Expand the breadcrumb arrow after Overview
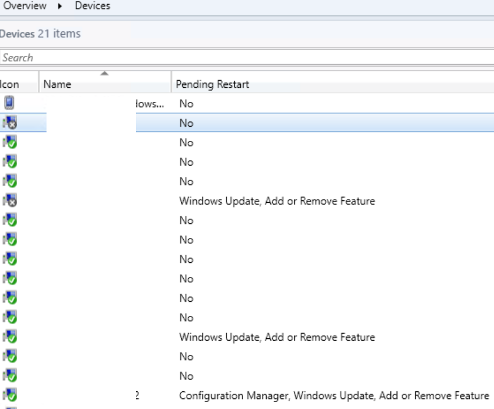Image resolution: width=494 pixels, height=409 pixels. [61, 6]
